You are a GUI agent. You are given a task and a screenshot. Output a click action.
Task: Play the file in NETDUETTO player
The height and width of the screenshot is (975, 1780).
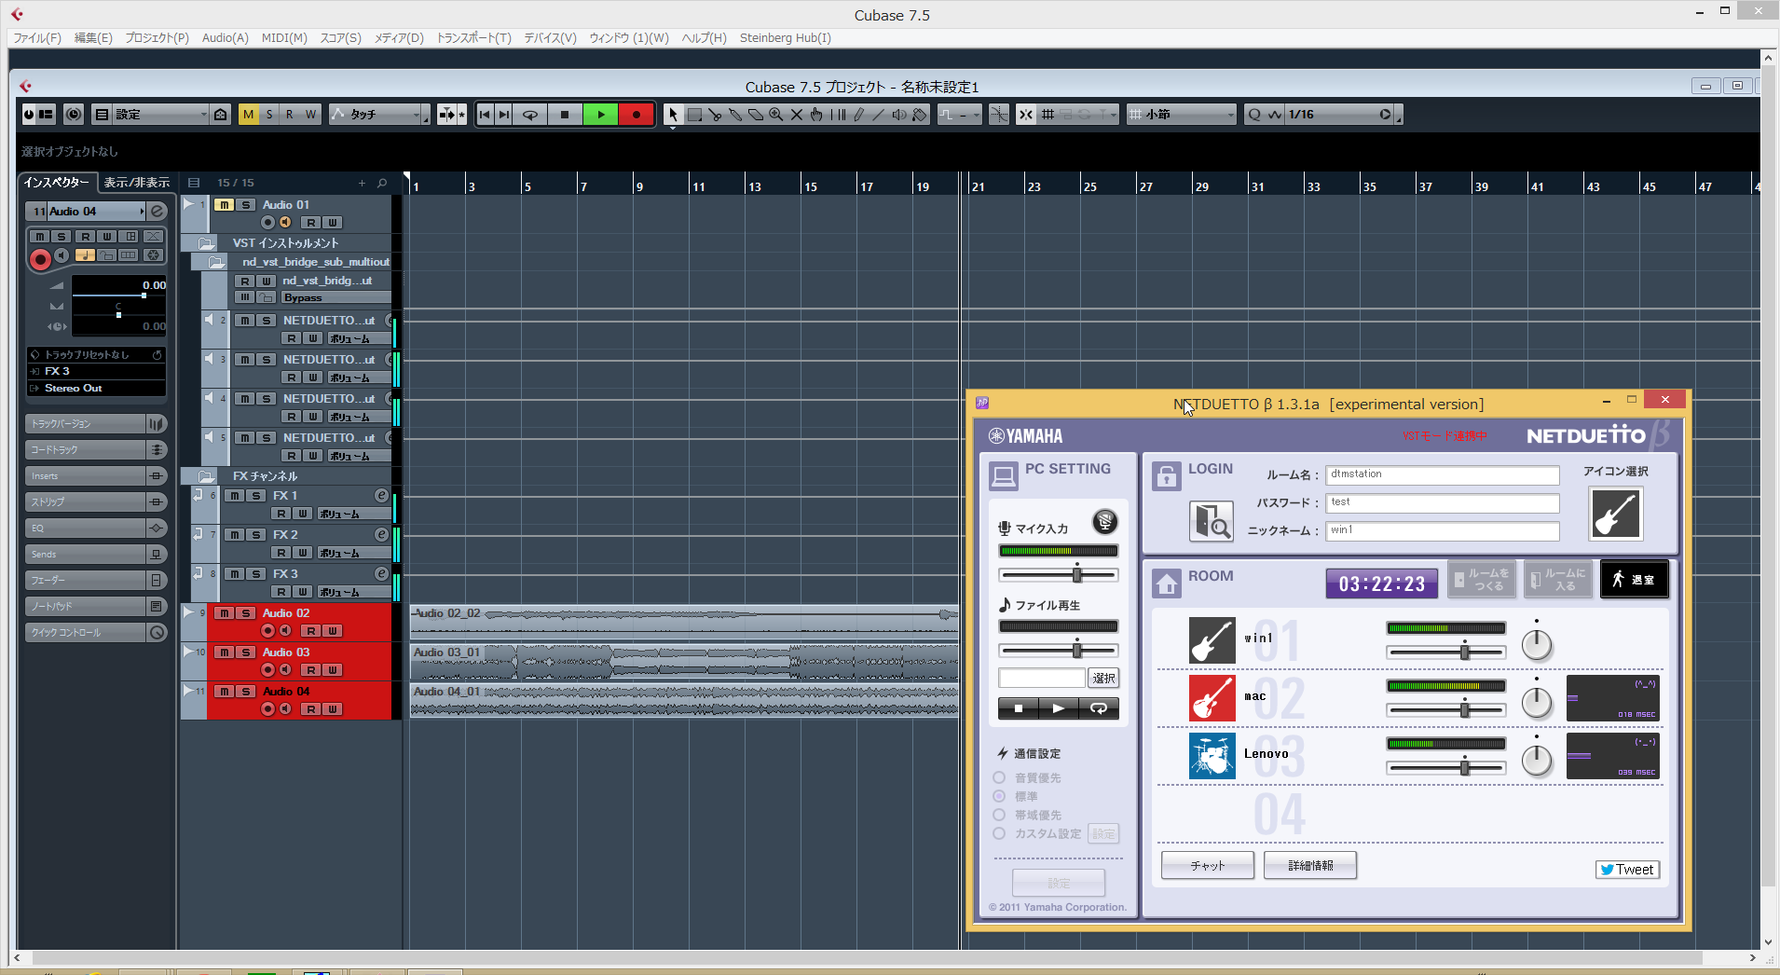point(1058,708)
